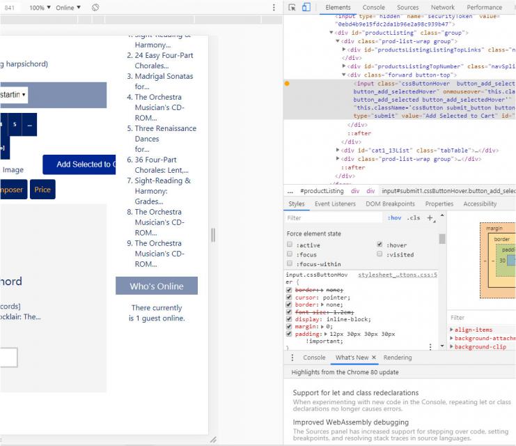Expand the cat1_13List tabTable div
The image size is (516, 446).
337,150
